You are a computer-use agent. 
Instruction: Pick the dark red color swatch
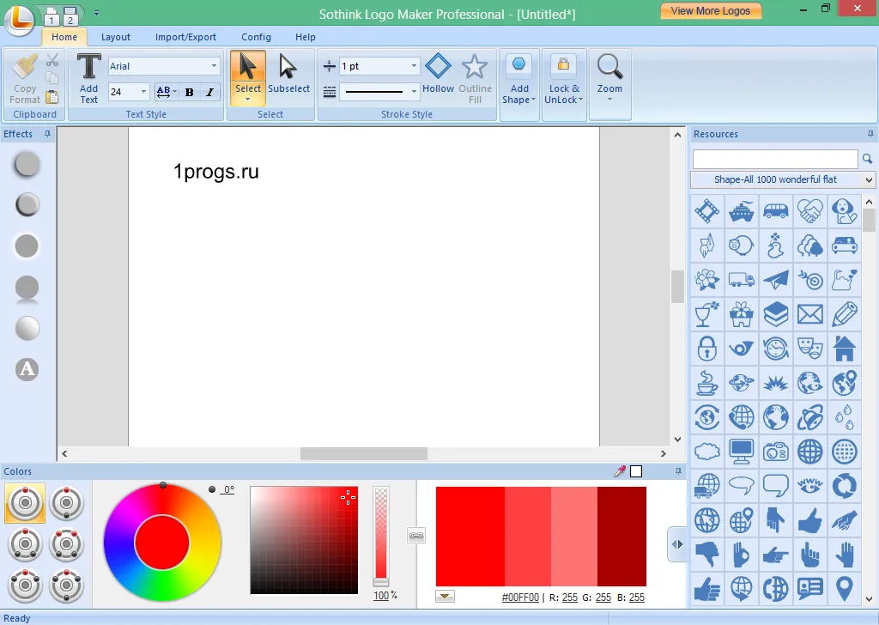[621, 537]
